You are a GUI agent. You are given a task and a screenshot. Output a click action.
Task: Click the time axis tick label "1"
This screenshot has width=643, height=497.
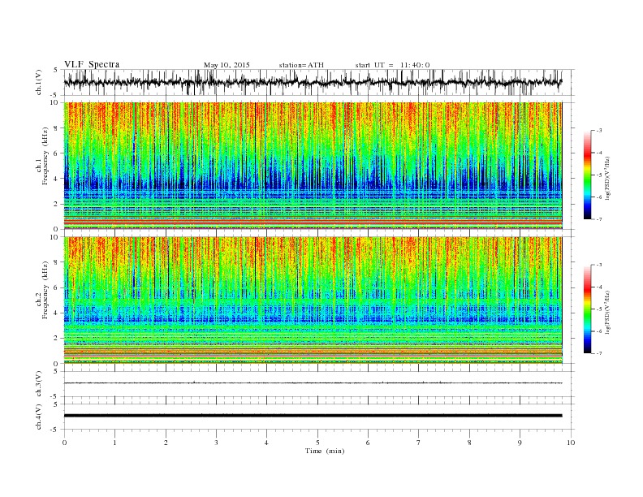click(114, 443)
